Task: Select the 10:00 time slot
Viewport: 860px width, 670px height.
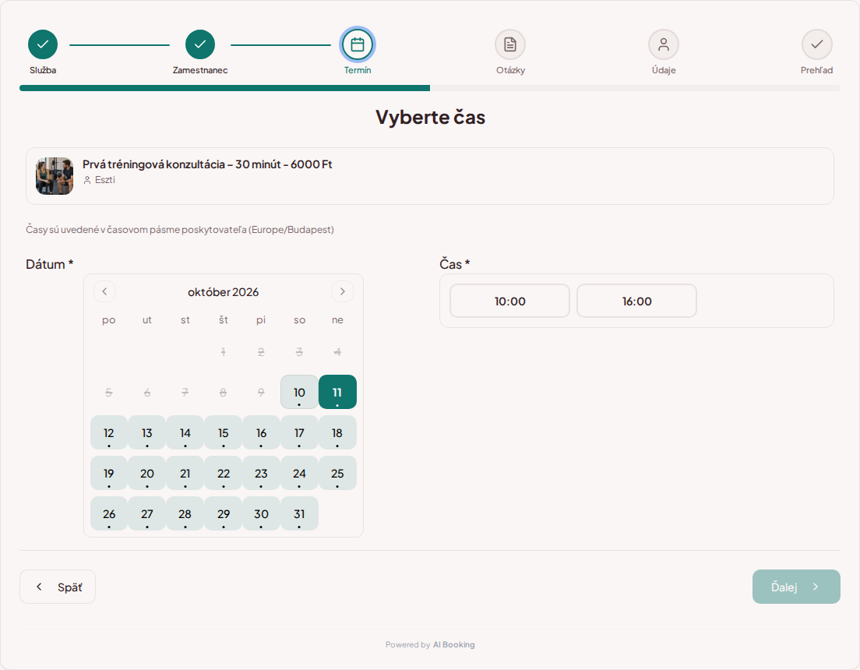Action: (x=510, y=301)
